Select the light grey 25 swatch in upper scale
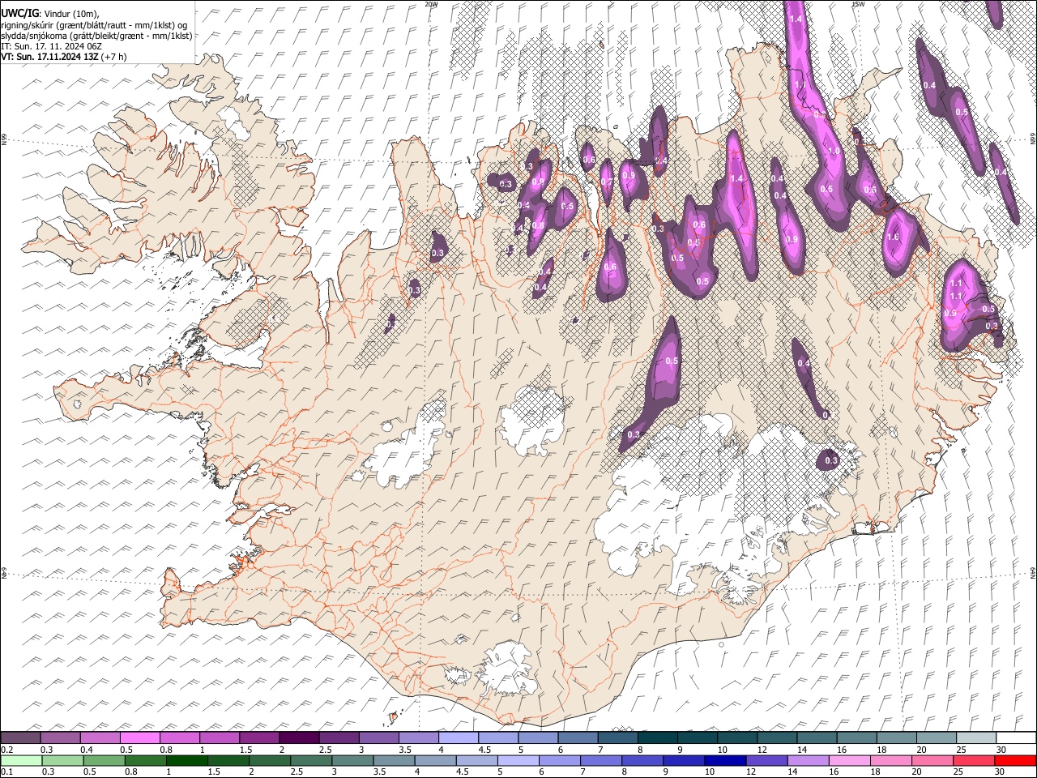Screen dimensions: 1037x778 (x=976, y=738)
